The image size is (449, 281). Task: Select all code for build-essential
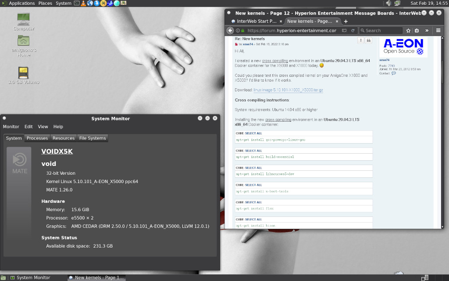click(253, 151)
